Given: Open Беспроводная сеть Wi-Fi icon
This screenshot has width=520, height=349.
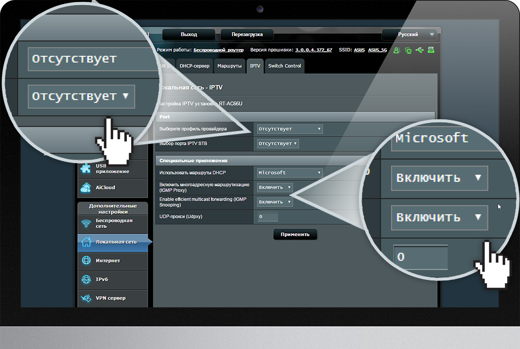Looking at the screenshot, I should point(86,224).
